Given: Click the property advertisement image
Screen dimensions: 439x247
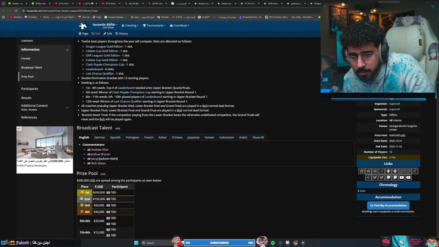Looking at the screenshot, I should click(45, 142).
